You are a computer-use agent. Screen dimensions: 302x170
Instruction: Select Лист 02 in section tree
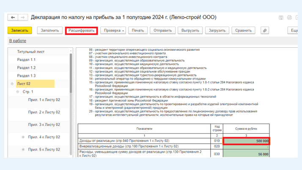(35, 84)
